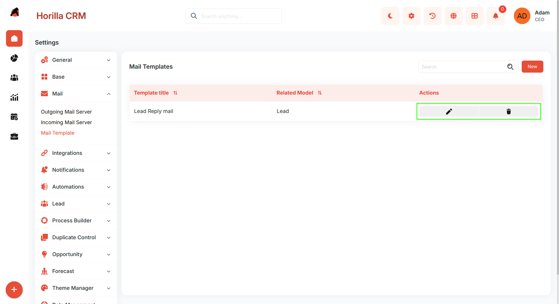Open the AD user avatar menu
Viewport: 559px width, 304px height.
(522, 16)
